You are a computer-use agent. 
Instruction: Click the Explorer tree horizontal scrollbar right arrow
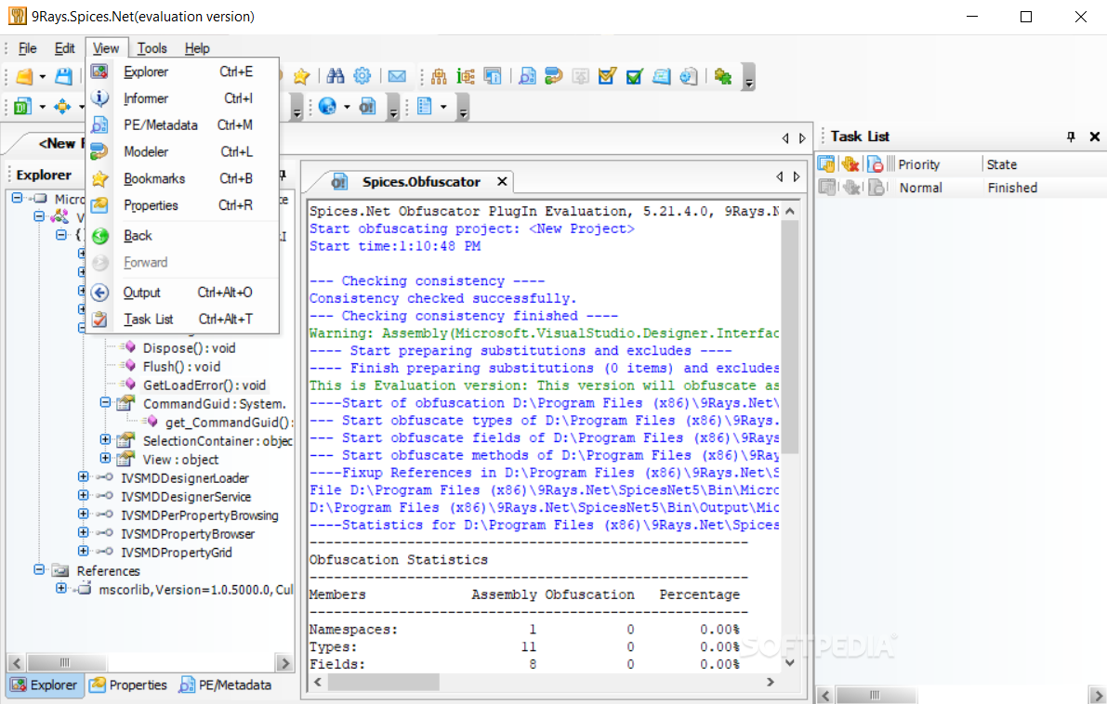click(283, 662)
